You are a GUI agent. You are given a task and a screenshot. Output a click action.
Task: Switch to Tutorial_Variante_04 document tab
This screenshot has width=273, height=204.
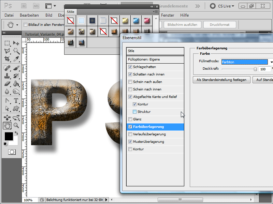[44, 34]
